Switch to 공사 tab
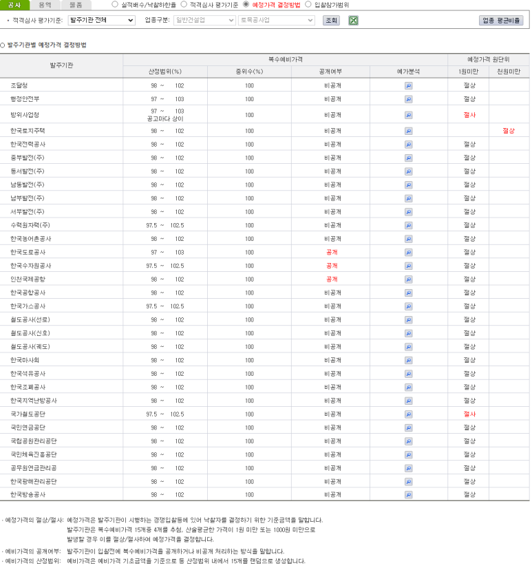The width and height of the screenshot is (532, 570). (14, 5)
